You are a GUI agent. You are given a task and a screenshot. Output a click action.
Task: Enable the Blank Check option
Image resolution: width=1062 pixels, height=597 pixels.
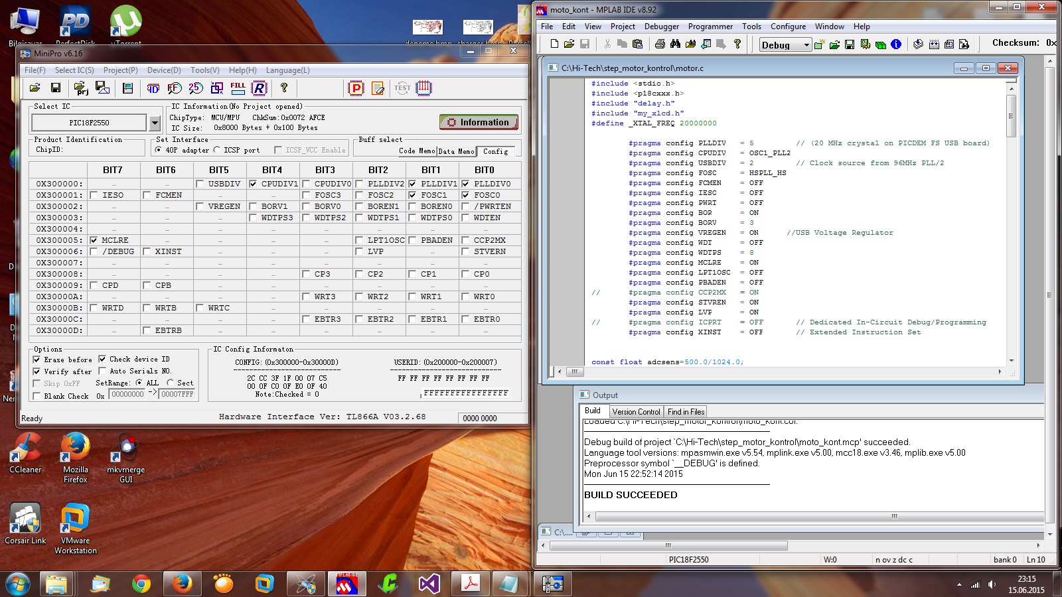click(x=37, y=396)
